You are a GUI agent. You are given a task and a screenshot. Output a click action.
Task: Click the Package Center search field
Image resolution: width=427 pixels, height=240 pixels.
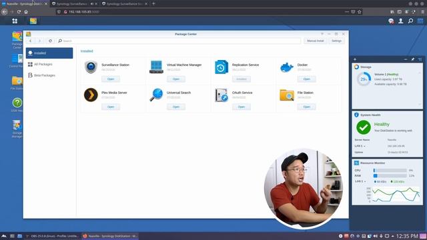(179, 41)
